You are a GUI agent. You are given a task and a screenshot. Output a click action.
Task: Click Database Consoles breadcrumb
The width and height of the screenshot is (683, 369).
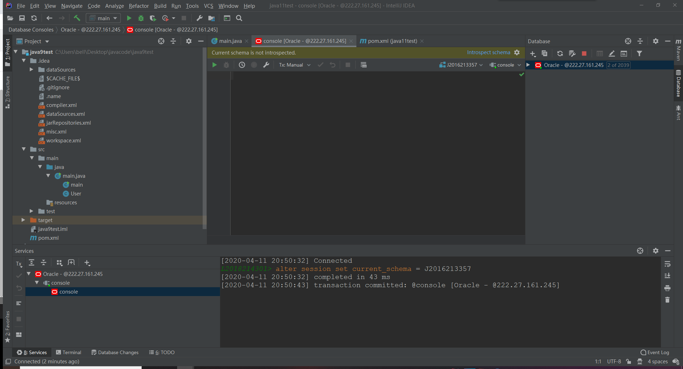point(31,30)
